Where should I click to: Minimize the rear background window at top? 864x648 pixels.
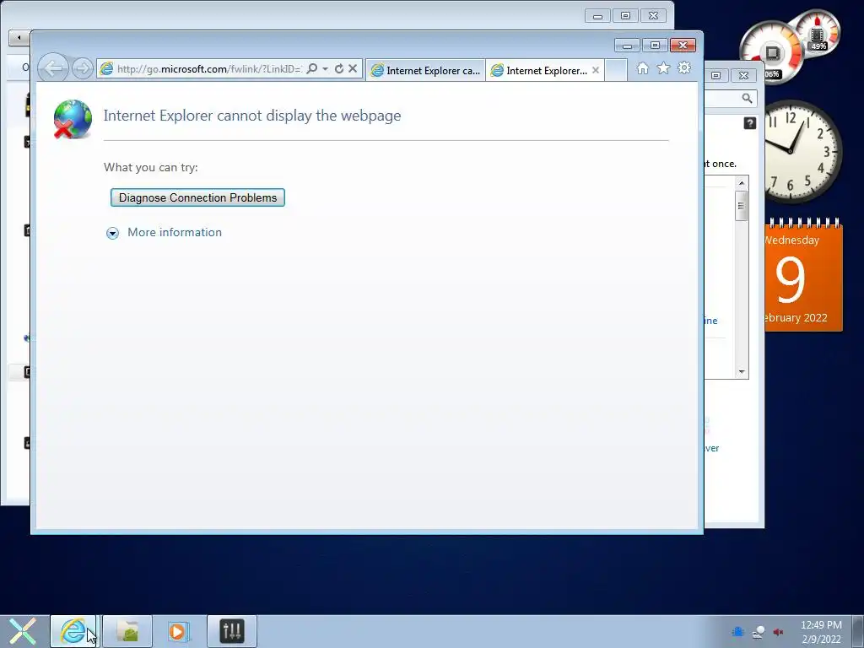click(x=597, y=16)
